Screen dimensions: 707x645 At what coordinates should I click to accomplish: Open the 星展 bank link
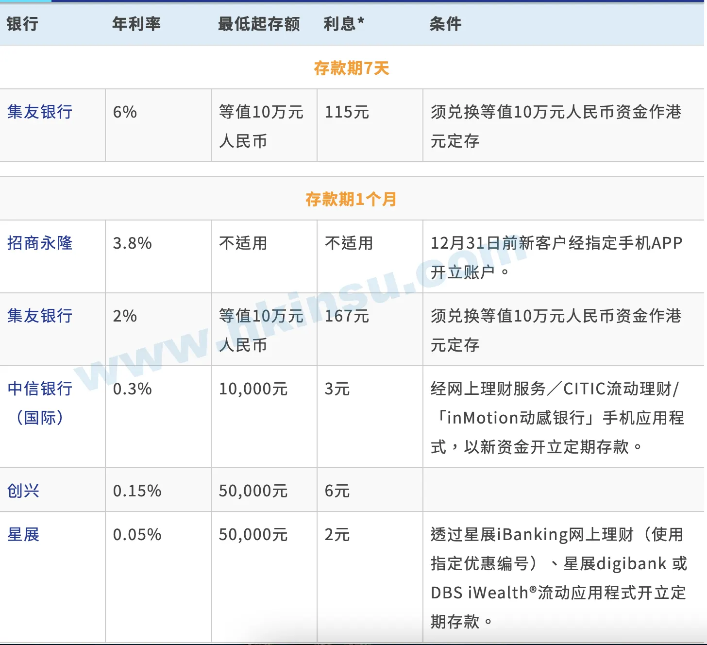click(23, 535)
